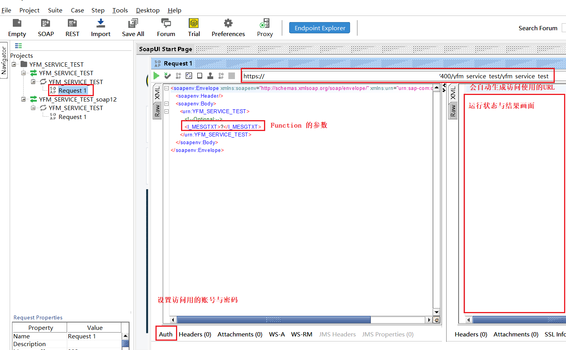Open the File menu
Image resolution: width=566 pixels, height=350 pixels.
[x=6, y=10]
